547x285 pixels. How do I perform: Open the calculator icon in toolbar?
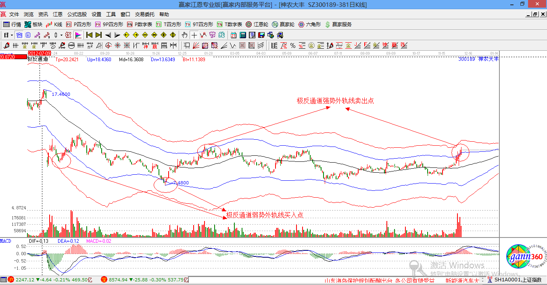pyautogui.click(x=243, y=35)
